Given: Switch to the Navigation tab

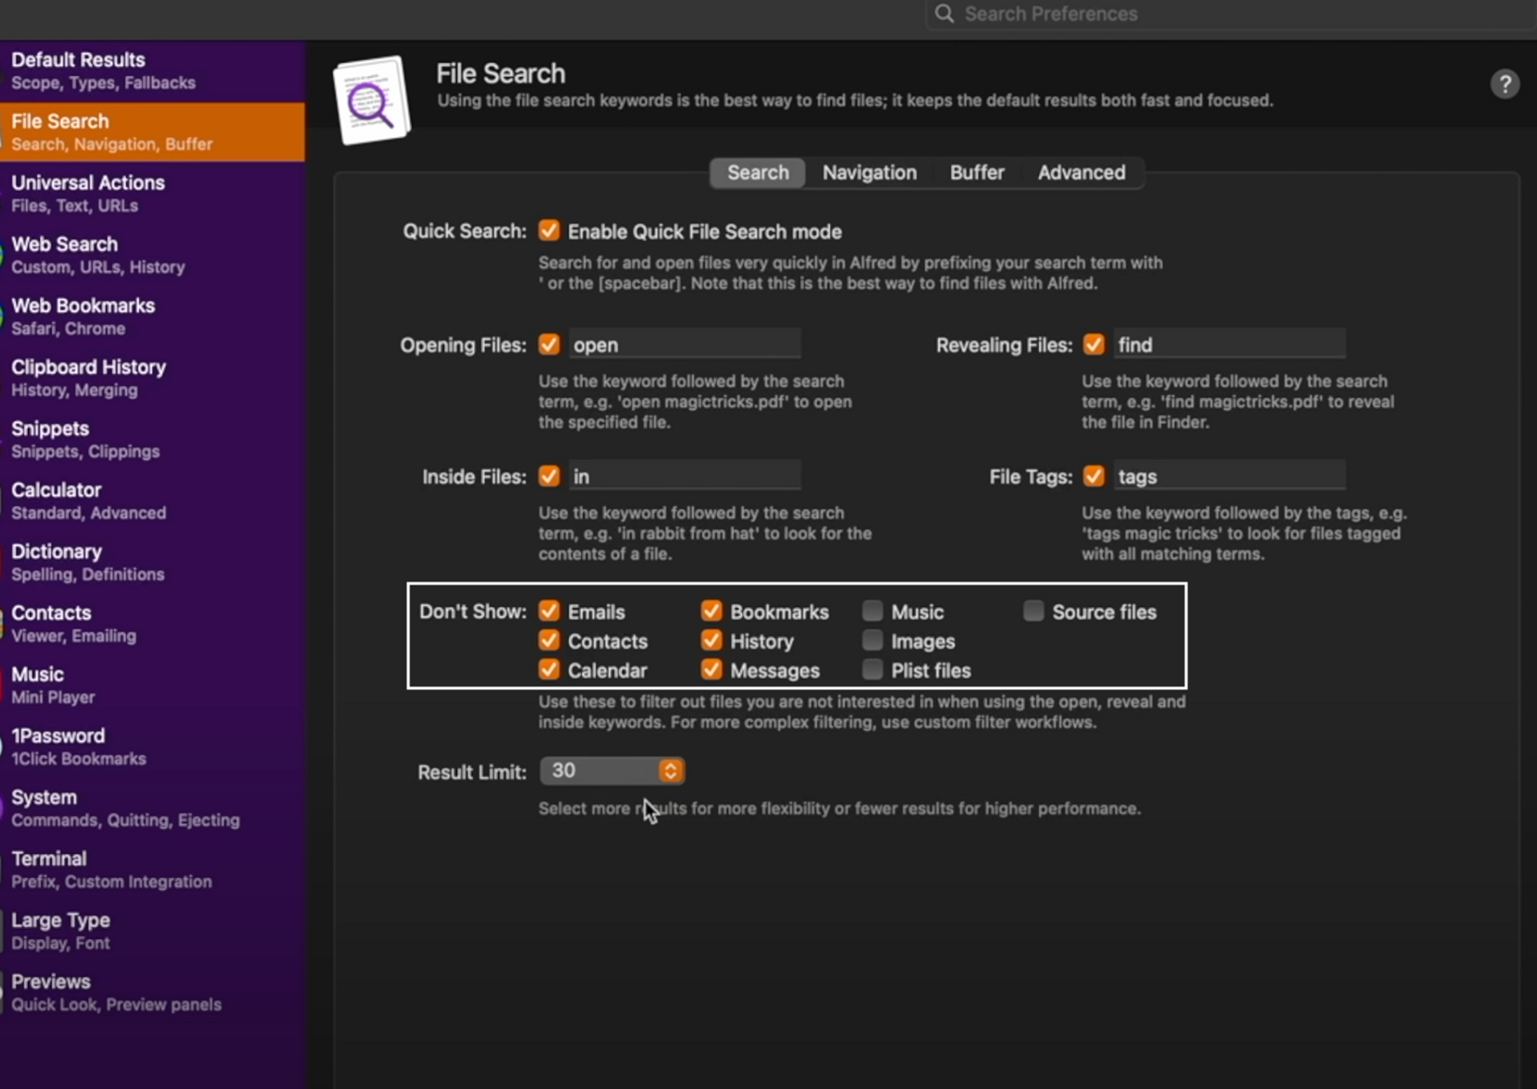Looking at the screenshot, I should tap(869, 173).
